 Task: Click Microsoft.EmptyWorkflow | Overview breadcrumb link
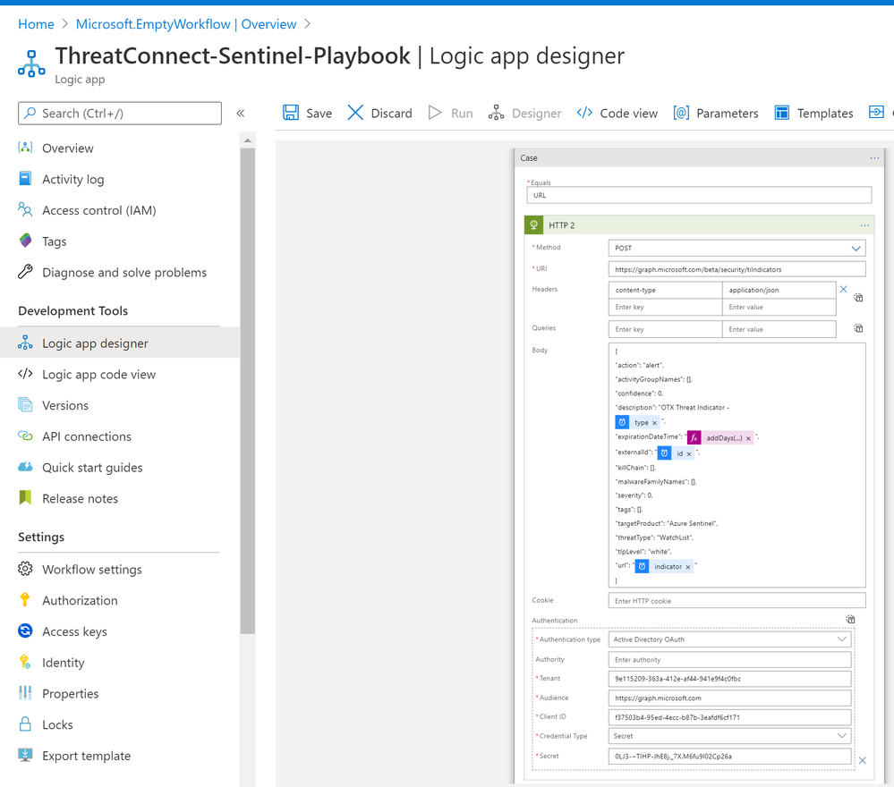186,24
